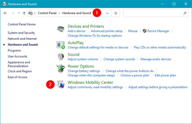Click Manage audio devices
Screen dimensions: 192x124
pos(156,59)
